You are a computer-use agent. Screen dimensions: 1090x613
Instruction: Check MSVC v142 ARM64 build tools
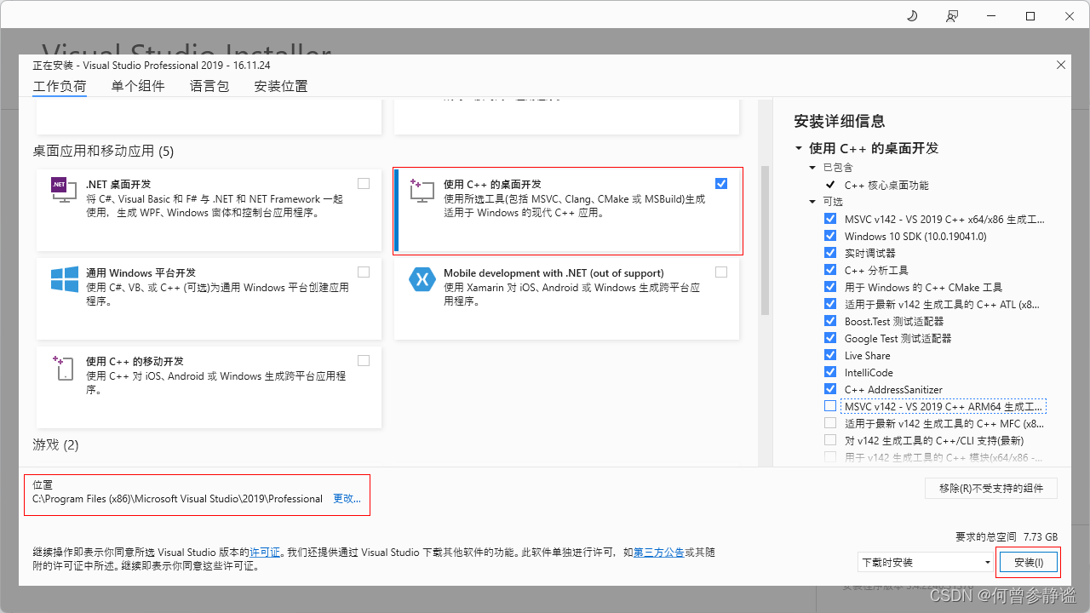[x=830, y=406]
